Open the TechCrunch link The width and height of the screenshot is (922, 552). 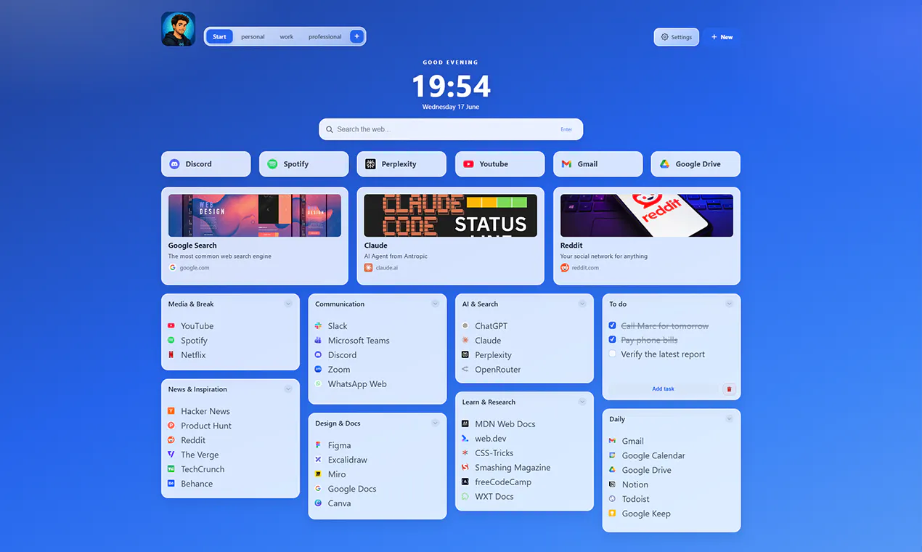pos(203,469)
